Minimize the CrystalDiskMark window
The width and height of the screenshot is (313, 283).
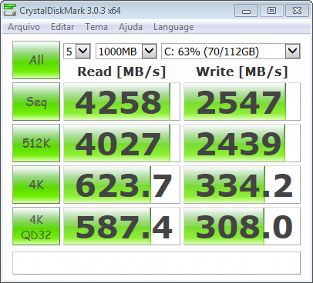point(246,11)
